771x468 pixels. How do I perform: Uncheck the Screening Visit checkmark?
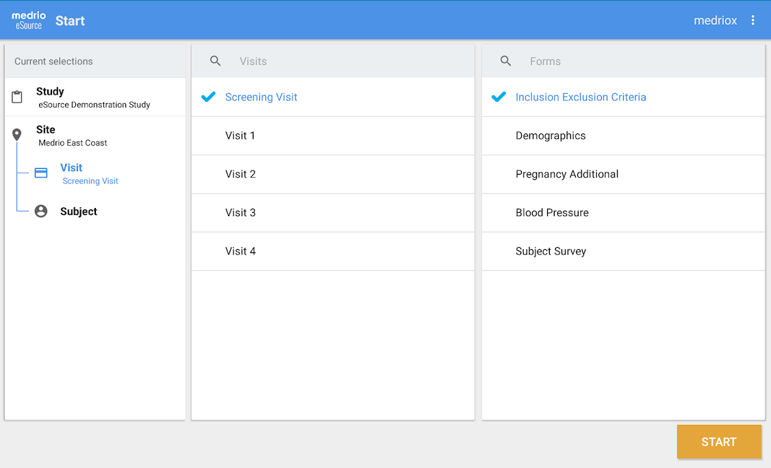coord(209,97)
